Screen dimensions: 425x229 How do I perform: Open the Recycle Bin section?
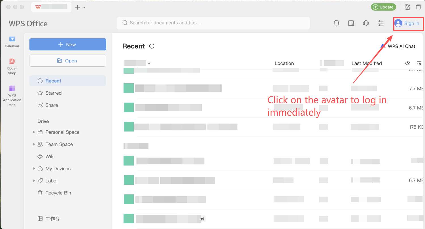coord(58,193)
